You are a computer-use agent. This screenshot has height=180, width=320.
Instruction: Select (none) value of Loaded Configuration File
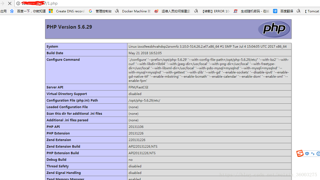(133, 107)
